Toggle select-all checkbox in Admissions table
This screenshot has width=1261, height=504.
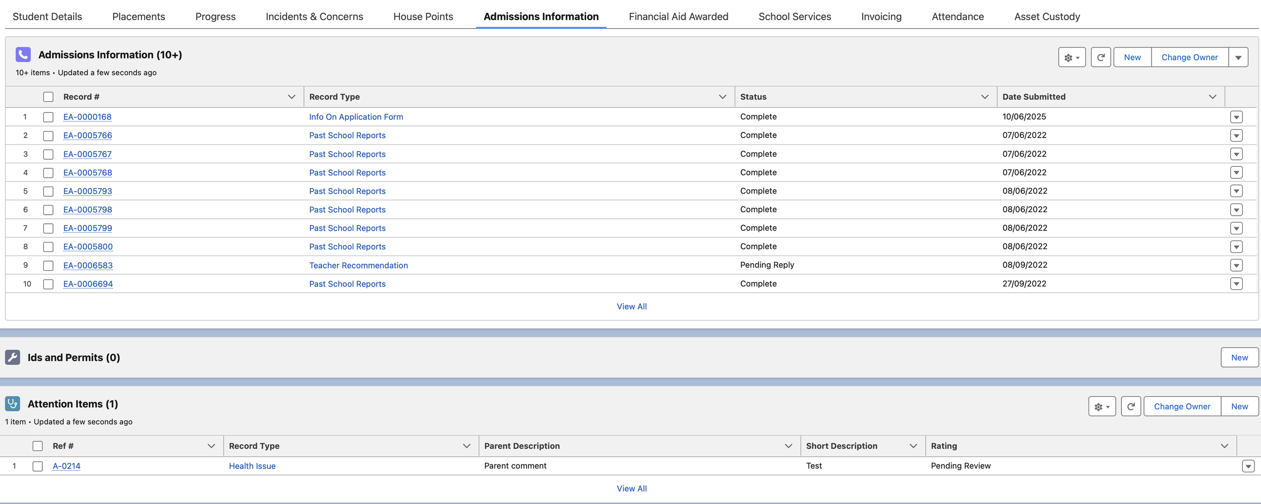48,97
